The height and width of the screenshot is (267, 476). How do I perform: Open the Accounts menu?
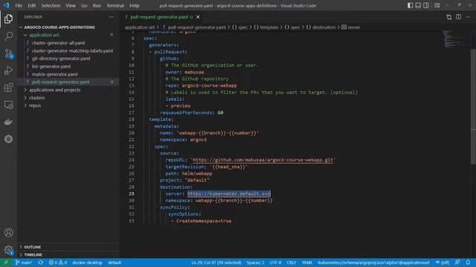8,232
